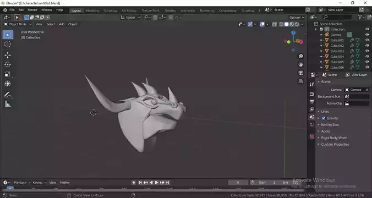
Task: Clear the scene Camera field with X
Action: click(x=367, y=90)
